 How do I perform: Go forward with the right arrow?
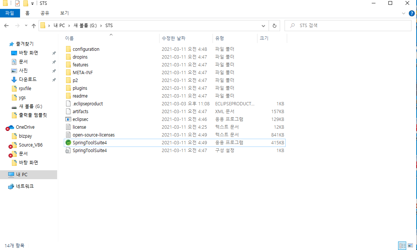click(x=17, y=26)
